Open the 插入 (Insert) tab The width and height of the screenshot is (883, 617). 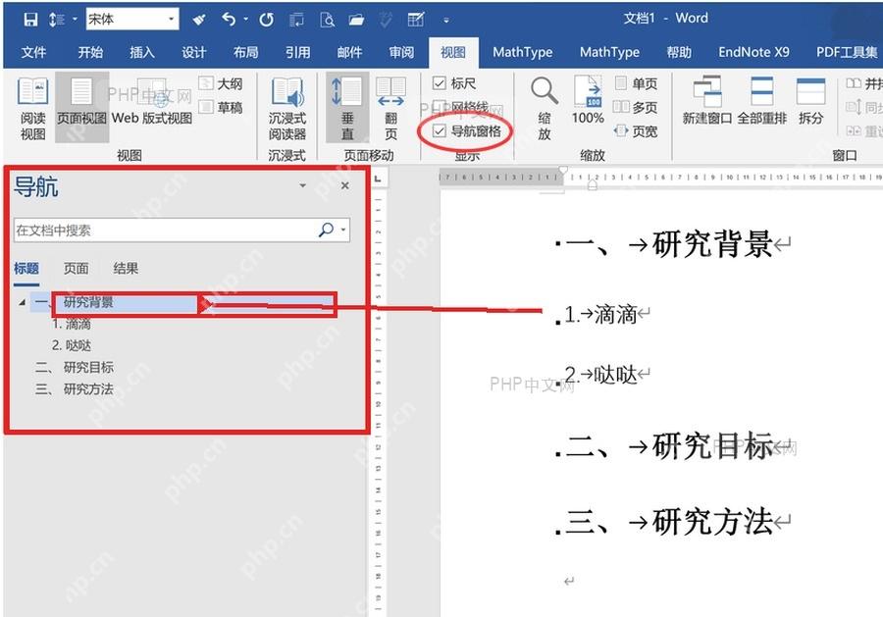[142, 52]
